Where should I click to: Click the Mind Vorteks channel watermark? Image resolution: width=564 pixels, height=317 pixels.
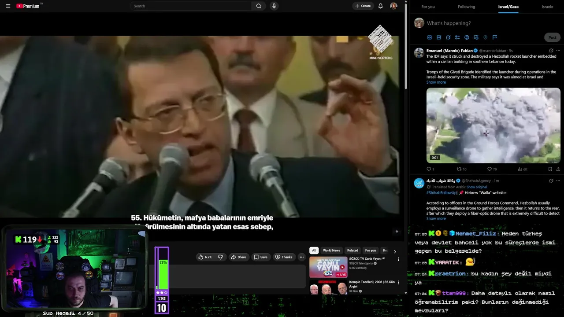pyautogui.click(x=381, y=42)
